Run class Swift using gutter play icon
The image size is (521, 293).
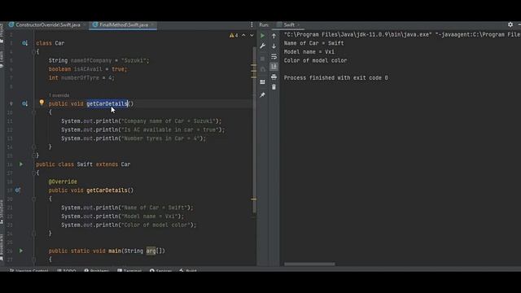[21, 164]
